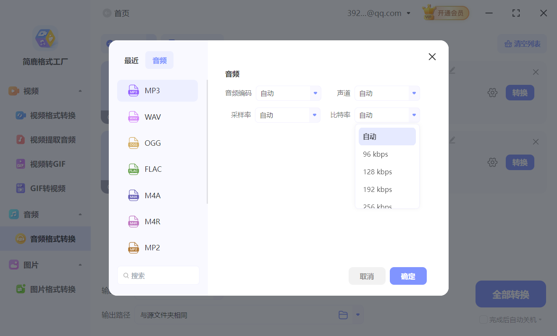Switch to the 音频 tab
The width and height of the screenshot is (557, 336).
(x=159, y=60)
